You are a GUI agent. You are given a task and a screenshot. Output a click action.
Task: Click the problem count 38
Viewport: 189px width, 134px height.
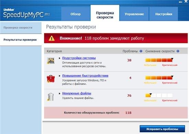coord(129,60)
